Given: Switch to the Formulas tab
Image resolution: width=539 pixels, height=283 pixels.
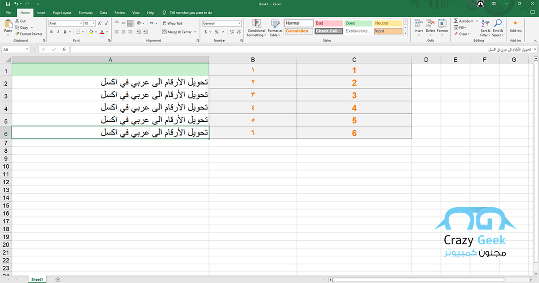Looking at the screenshot, I should 85,13.
